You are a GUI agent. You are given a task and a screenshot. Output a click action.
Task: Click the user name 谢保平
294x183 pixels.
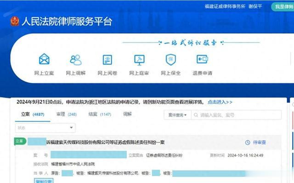click(x=255, y=6)
